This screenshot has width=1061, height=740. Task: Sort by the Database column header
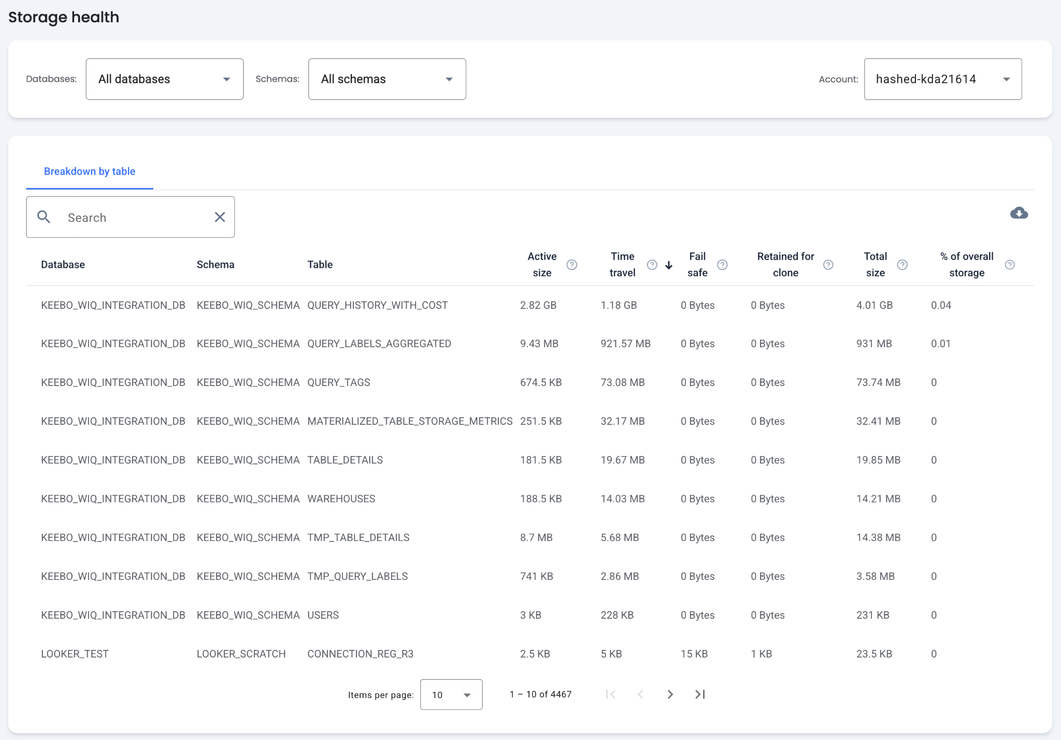pos(63,265)
